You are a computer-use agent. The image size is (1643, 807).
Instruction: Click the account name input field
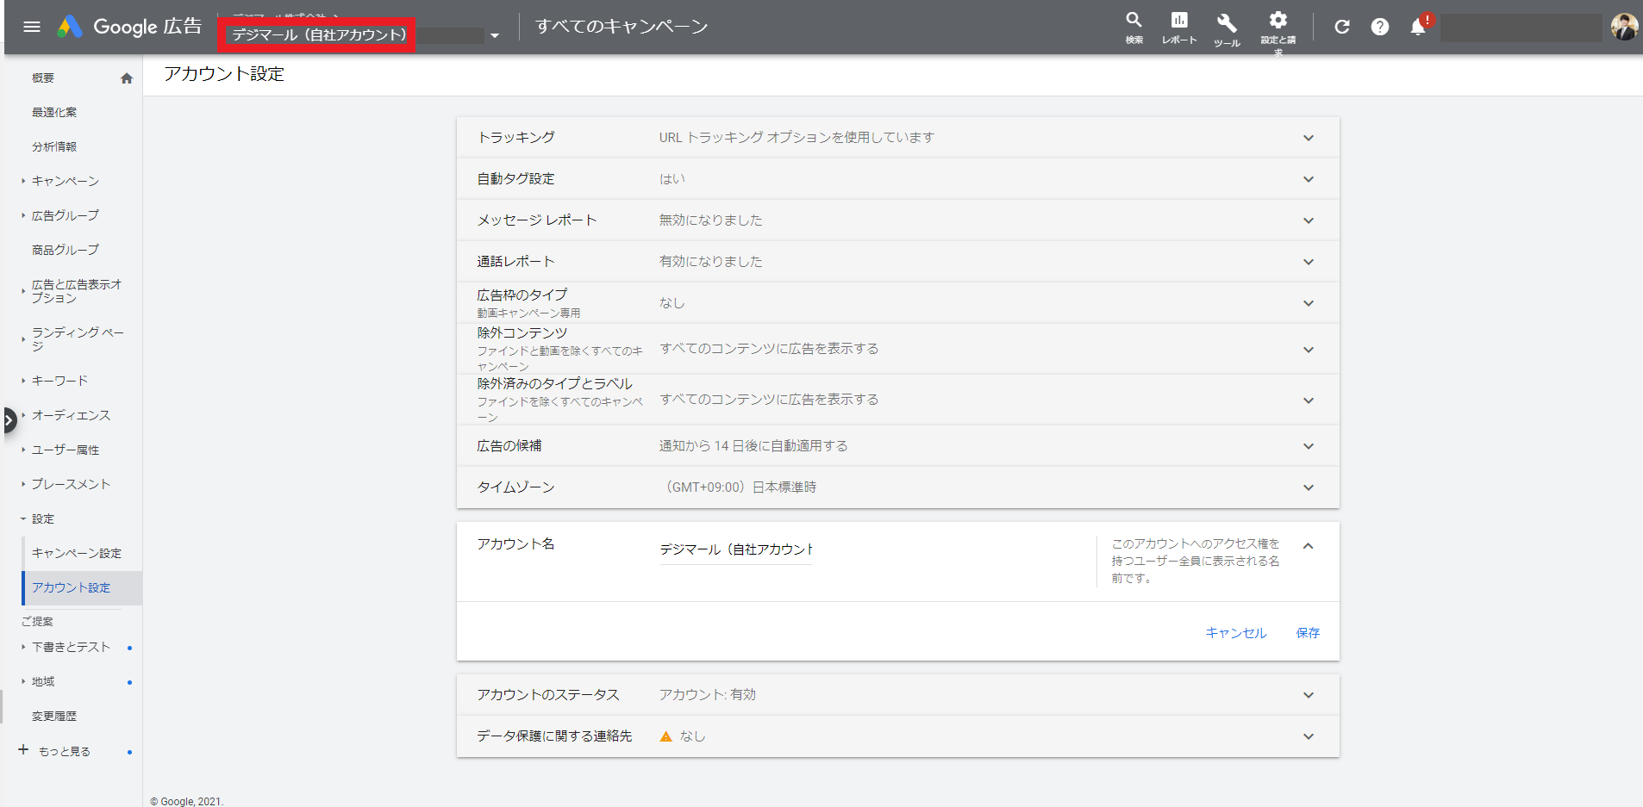tap(735, 549)
